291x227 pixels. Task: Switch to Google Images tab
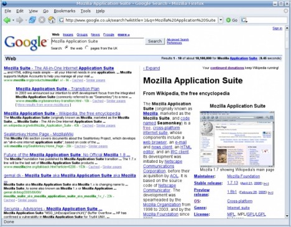68,35
